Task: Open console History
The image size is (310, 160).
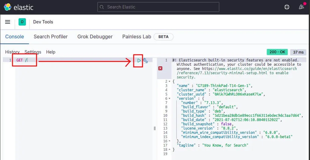Action: (12, 52)
